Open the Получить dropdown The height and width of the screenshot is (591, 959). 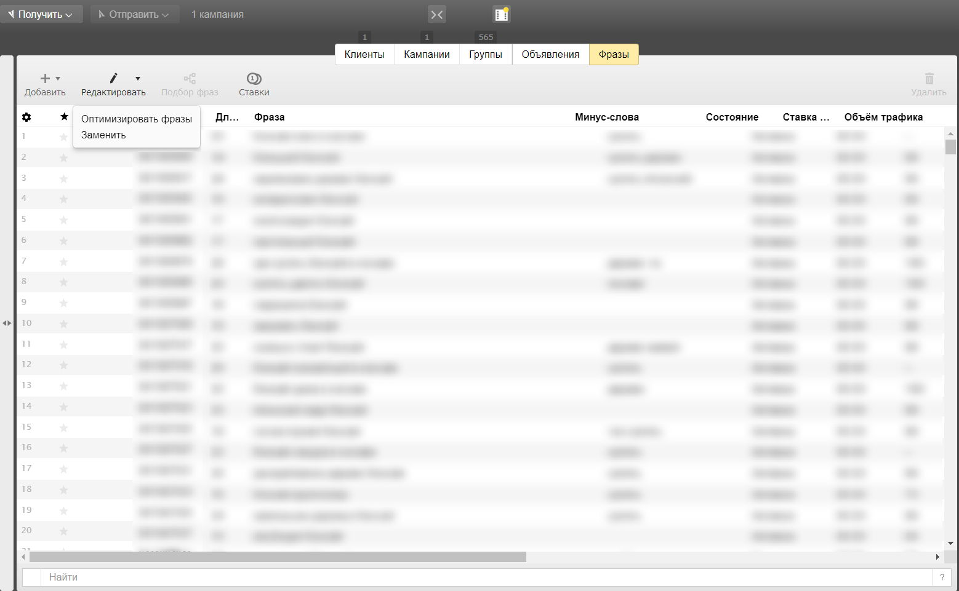click(x=41, y=14)
